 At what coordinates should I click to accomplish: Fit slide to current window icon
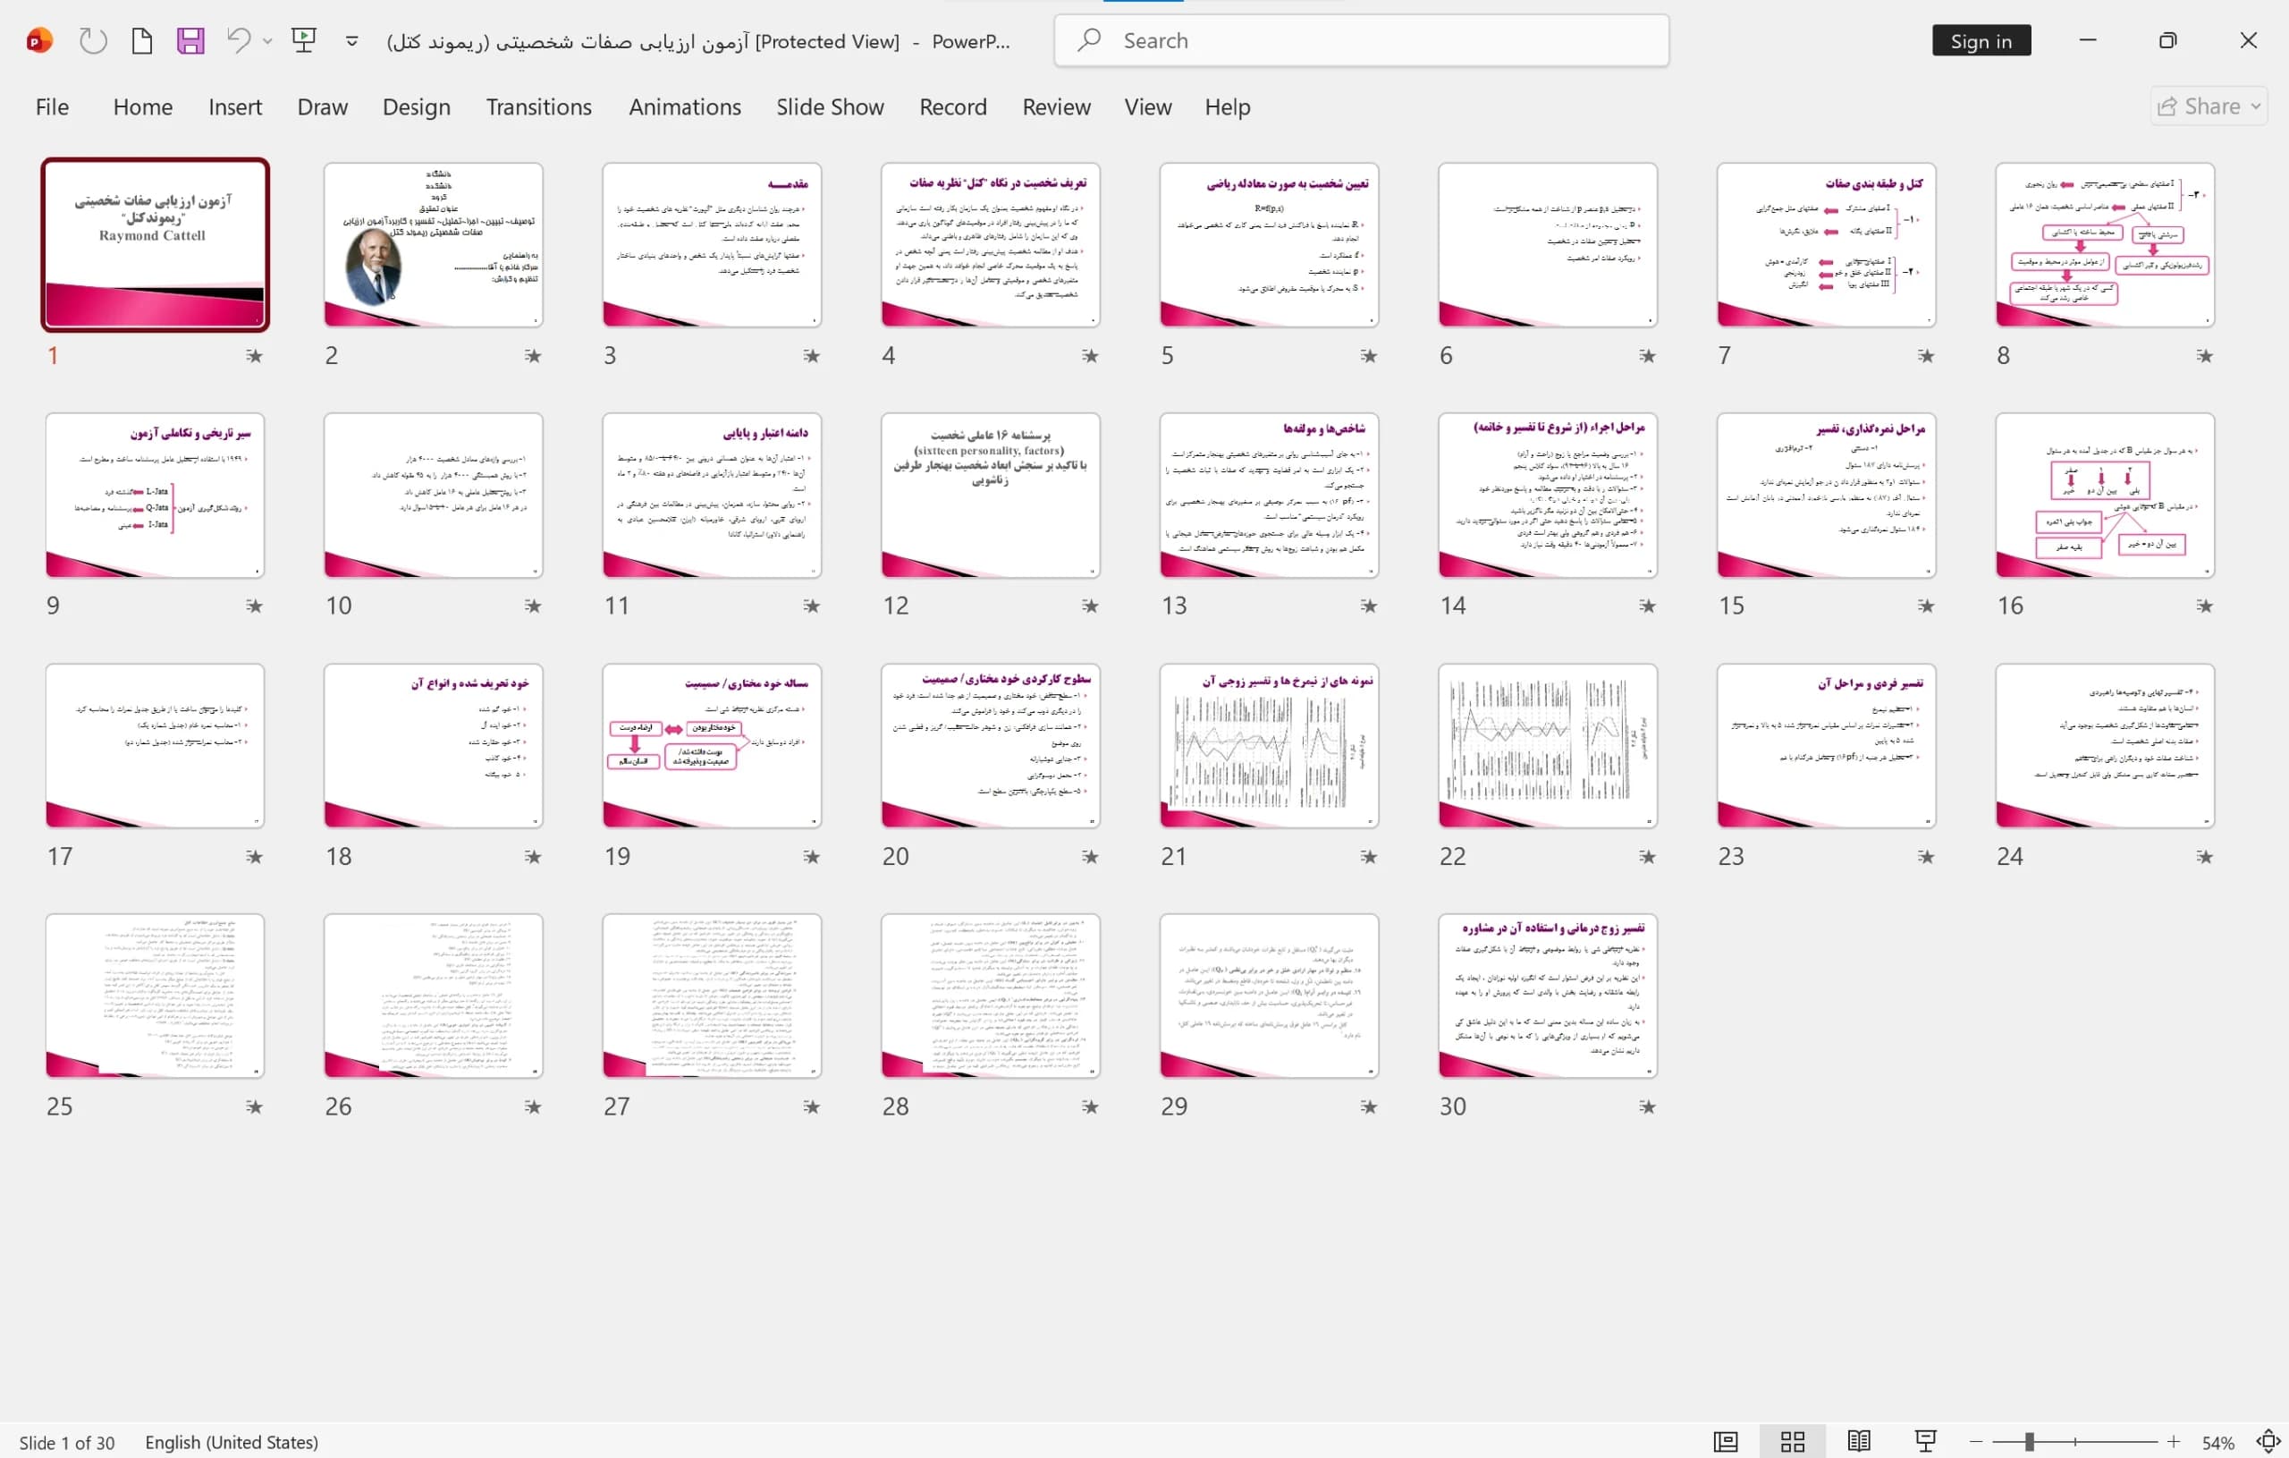tap(2268, 1442)
